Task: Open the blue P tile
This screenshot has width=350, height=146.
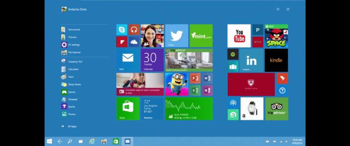Action: click(258, 30)
